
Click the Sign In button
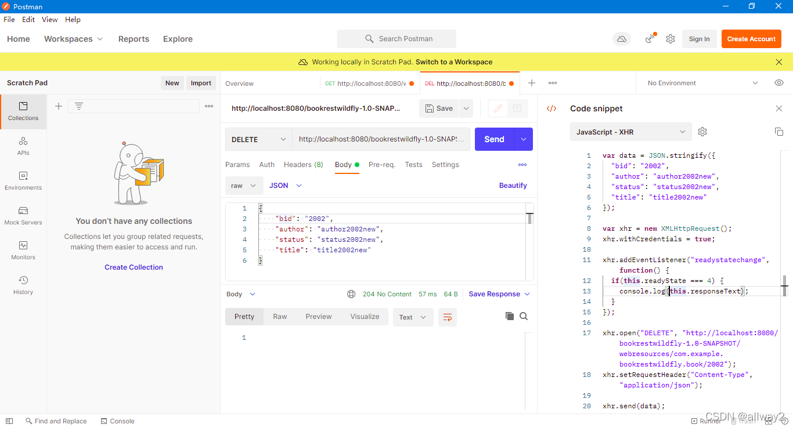699,39
